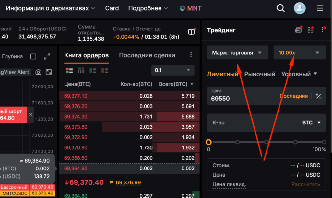Open the guide book icon near funding rate
332x198 pixels.
[192, 32]
